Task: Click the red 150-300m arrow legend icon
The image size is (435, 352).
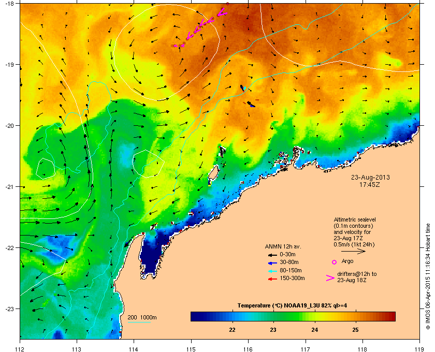Action: click(x=272, y=279)
